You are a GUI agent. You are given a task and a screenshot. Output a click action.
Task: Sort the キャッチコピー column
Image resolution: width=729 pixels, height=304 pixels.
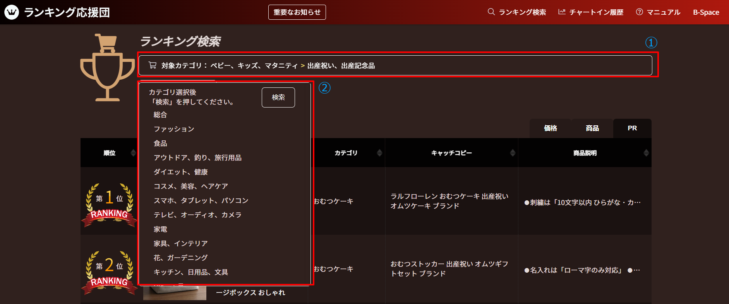(513, 153)
